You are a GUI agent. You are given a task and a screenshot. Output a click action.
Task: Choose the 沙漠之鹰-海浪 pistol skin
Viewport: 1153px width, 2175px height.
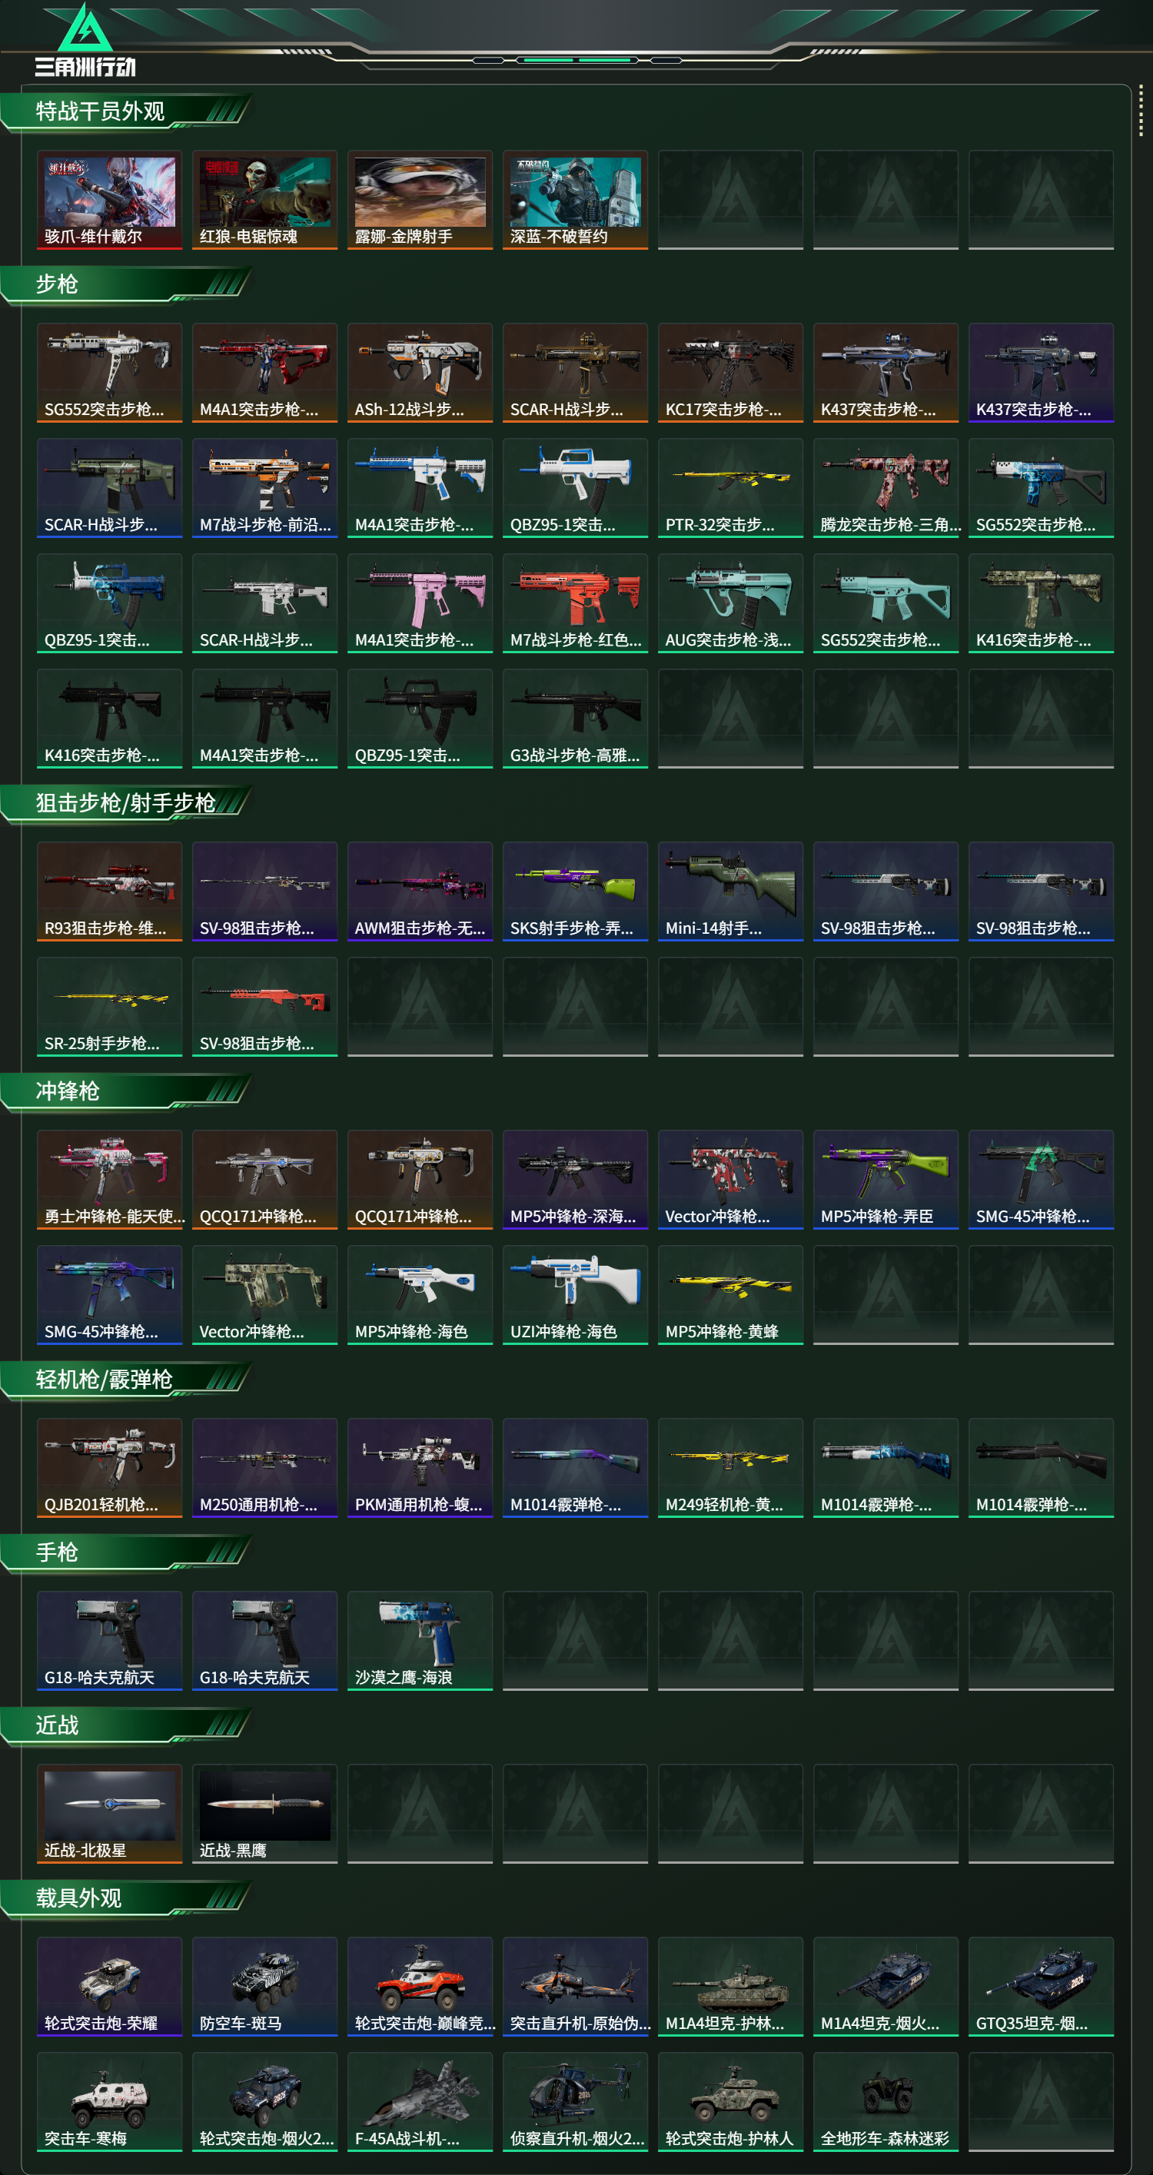point(420,1642)
